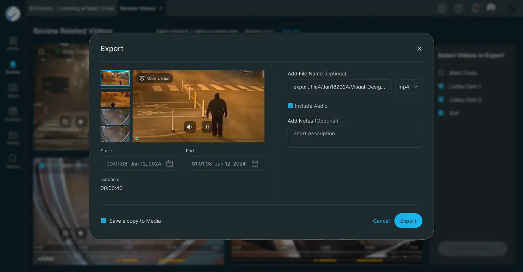Screen dimensions: 523x272
Task: Open the user avatar menu in the header
Action: coord(491,8)
